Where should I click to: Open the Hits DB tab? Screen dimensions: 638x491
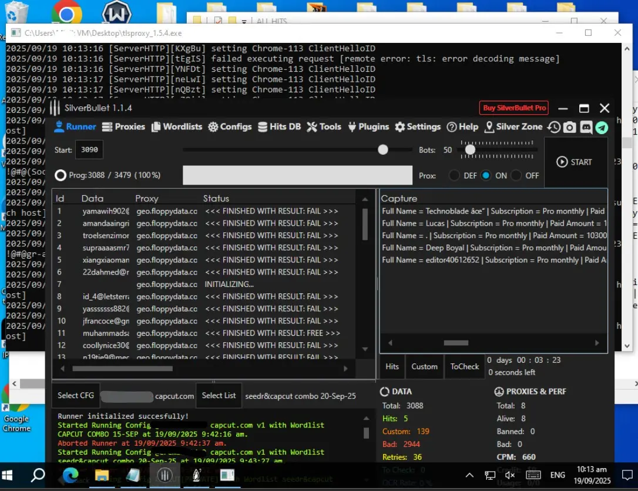click(x=280, y=126)
